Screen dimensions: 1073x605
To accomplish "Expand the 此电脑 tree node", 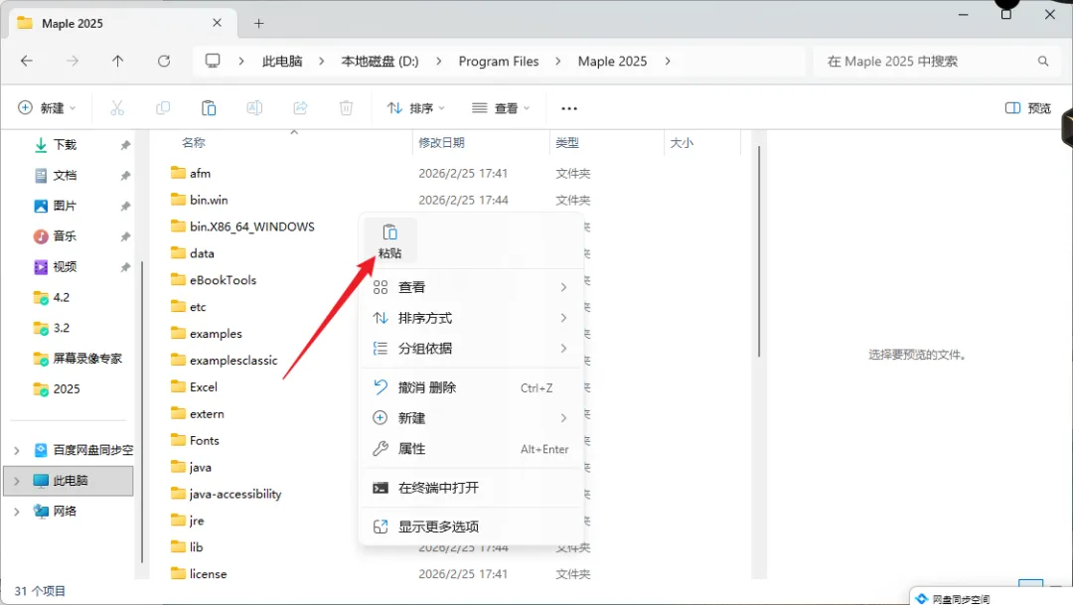I will point(17,481).
